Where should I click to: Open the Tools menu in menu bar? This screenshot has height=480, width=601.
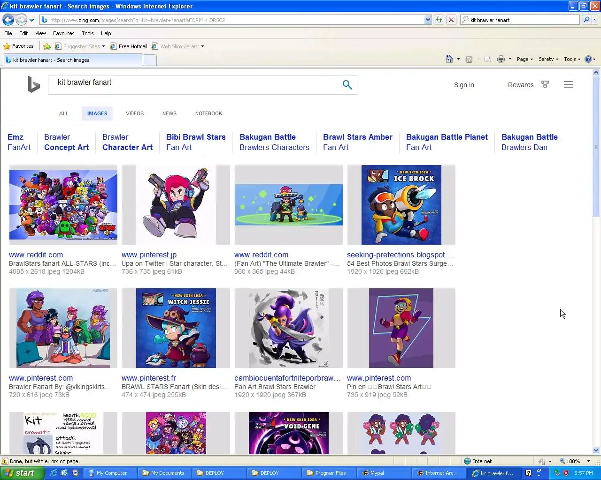[87, 33]
